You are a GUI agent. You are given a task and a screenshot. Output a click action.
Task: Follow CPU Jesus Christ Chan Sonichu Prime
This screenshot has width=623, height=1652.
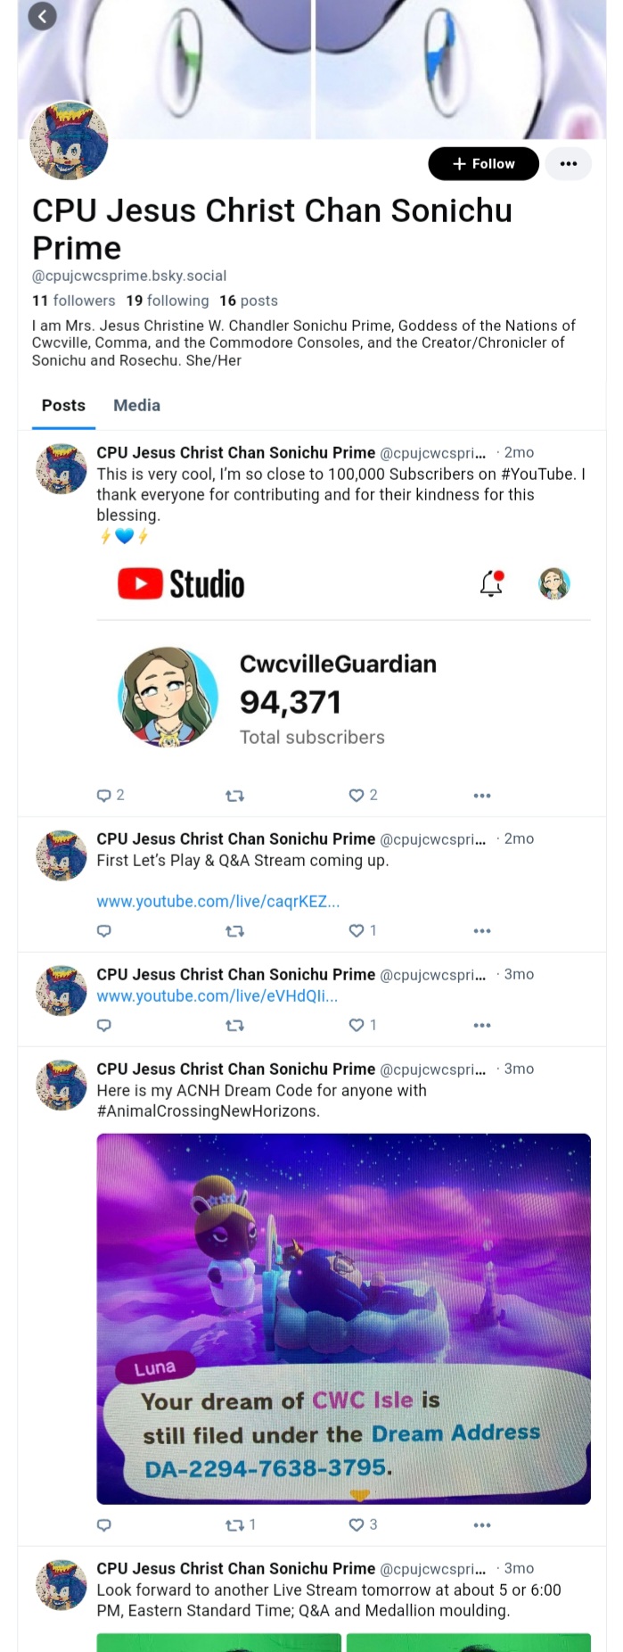point(483,163)
